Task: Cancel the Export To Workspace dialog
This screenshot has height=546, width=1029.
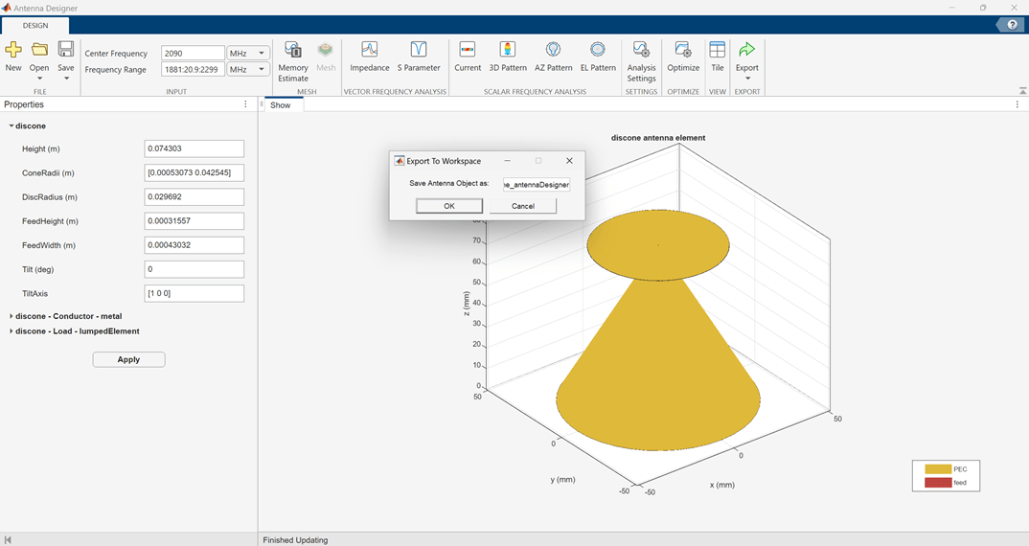Action: click(522, 206)
